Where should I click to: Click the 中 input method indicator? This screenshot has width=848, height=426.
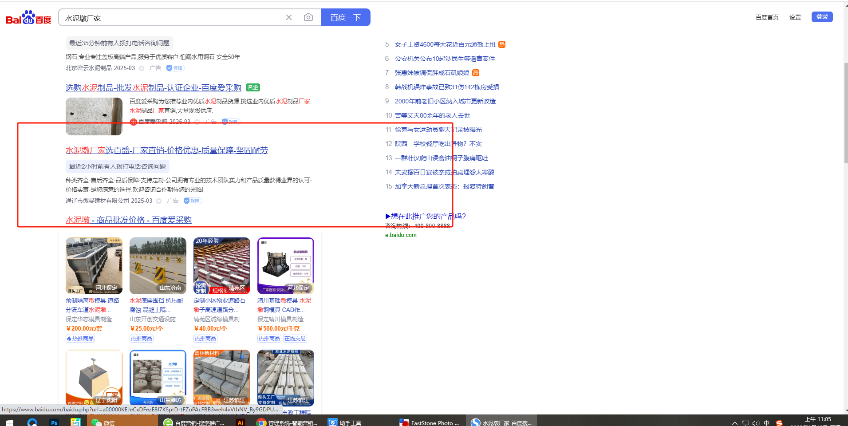[x=767, y=423]
